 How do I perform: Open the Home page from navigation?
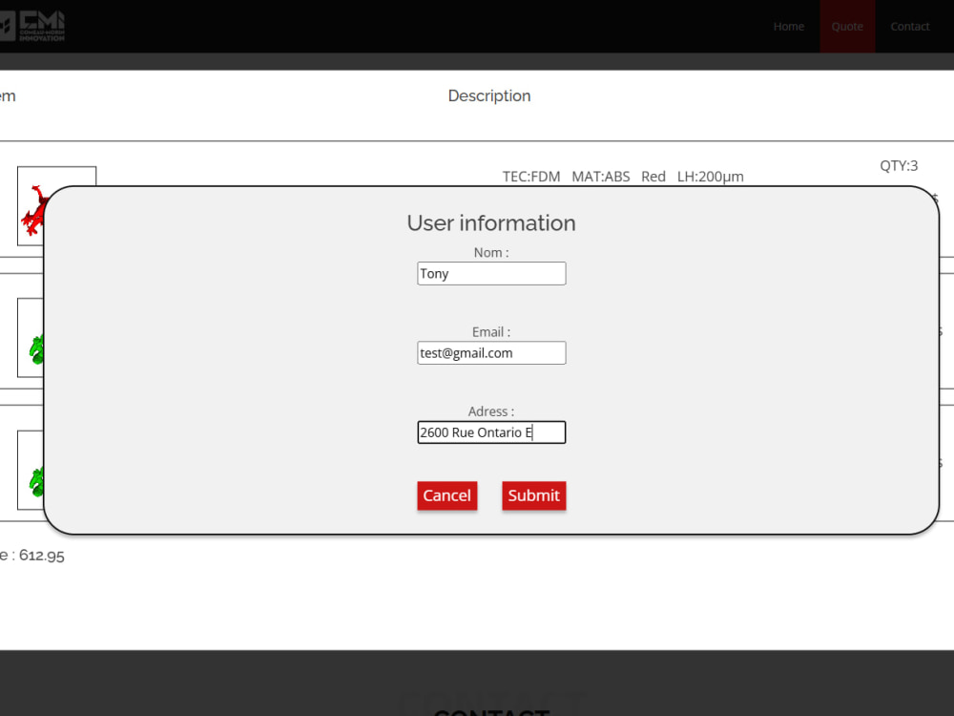789,26
